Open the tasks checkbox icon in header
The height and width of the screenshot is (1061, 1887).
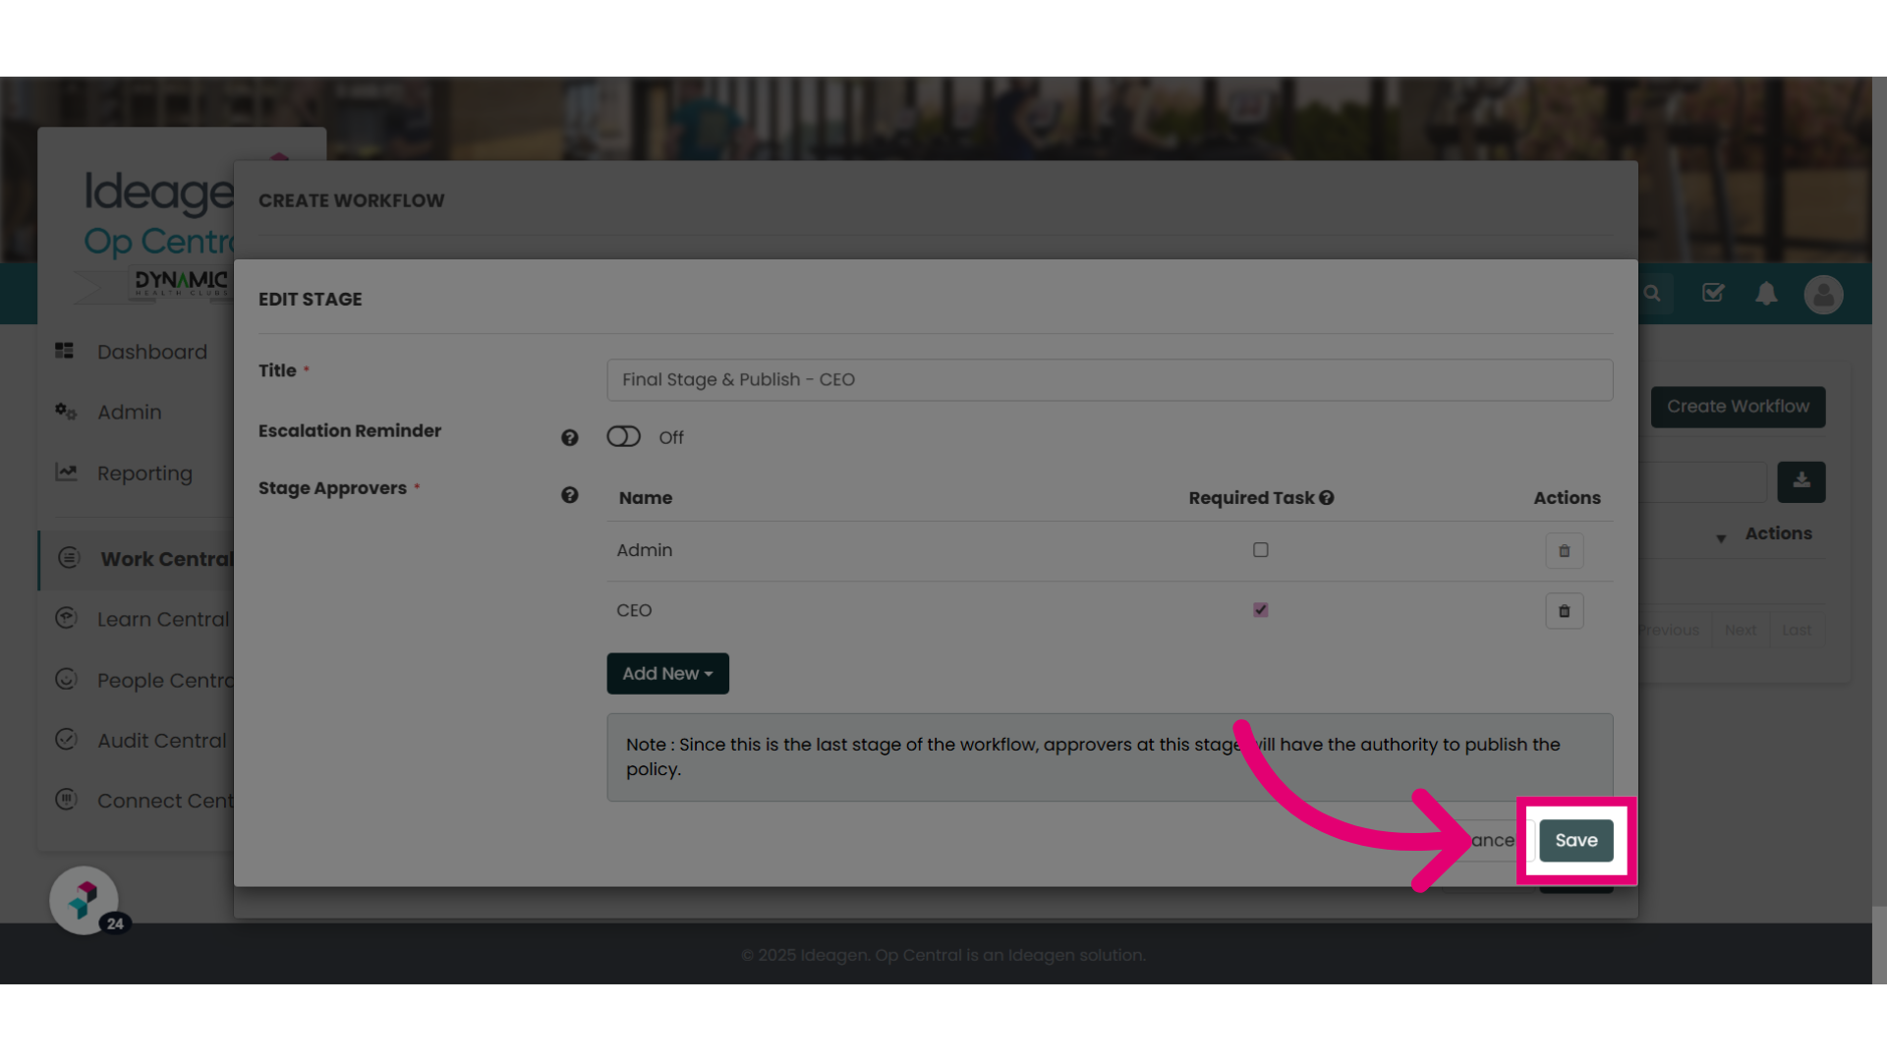pos(1713,293)
